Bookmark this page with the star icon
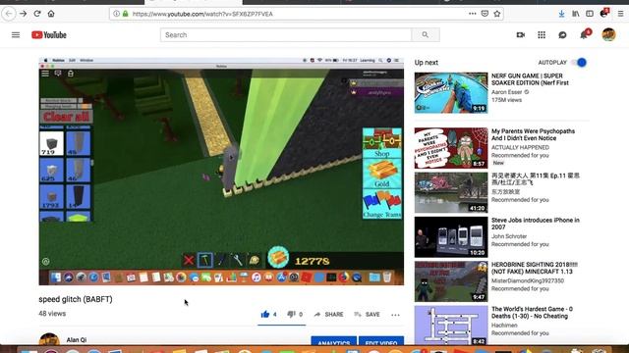This screenshot has width=629, height=353. (x=497, y=14)
